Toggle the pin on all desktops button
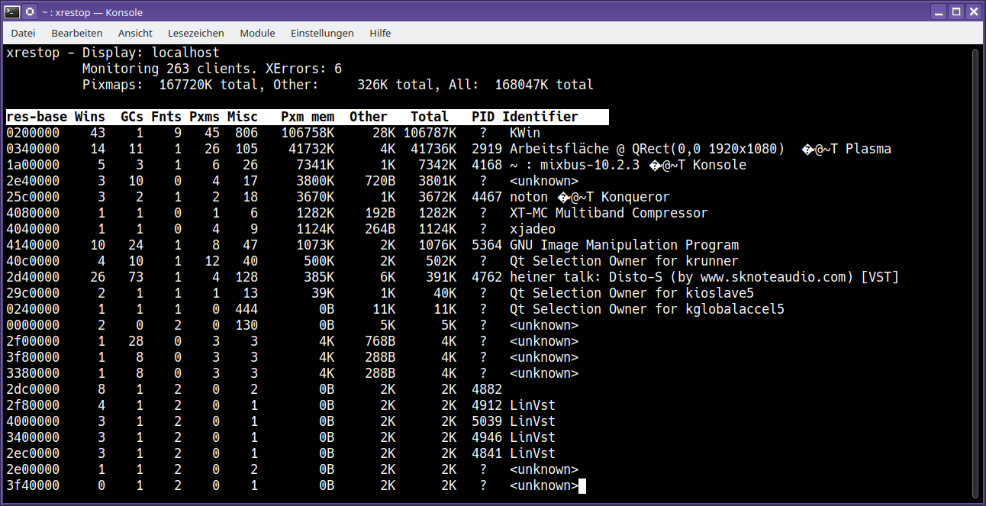Screen dimensions: 986x506 [29, 12]
